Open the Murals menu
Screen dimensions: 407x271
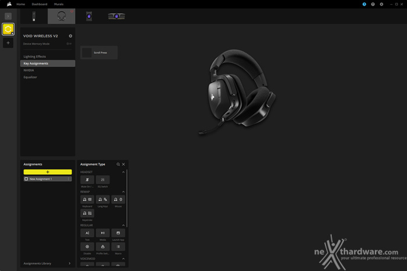[59, 4]
